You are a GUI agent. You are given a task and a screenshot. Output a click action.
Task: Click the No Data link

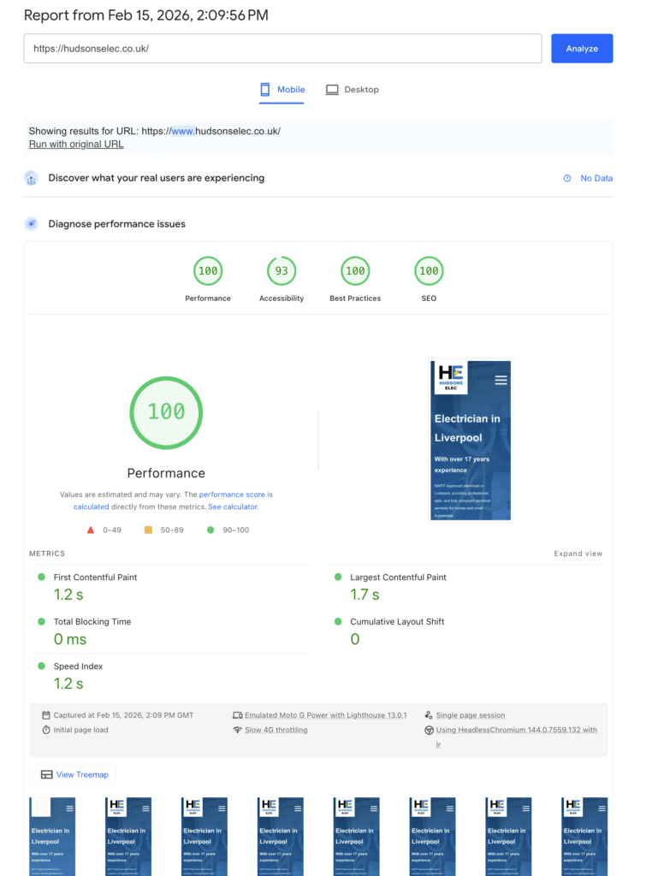[x=596, y=178]
